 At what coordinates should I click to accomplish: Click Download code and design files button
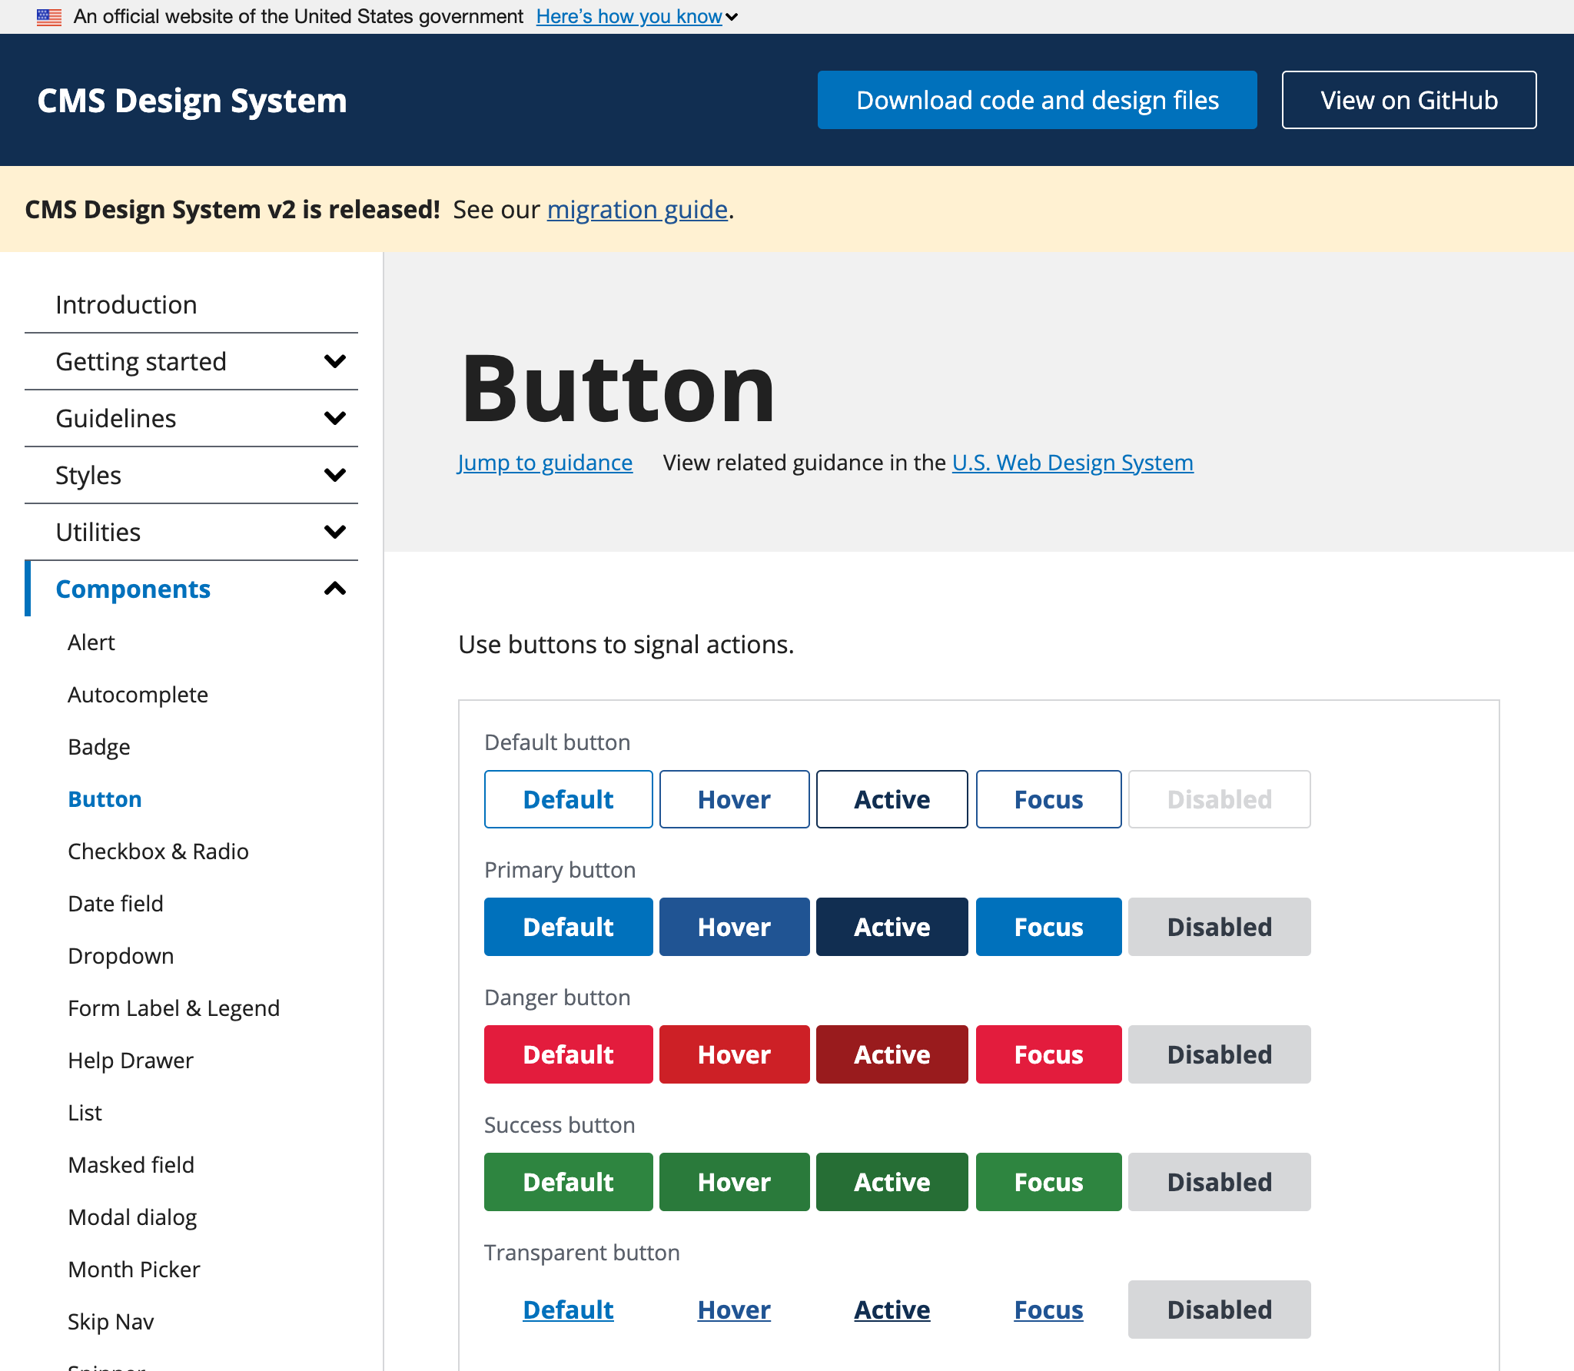[1038, 100]
